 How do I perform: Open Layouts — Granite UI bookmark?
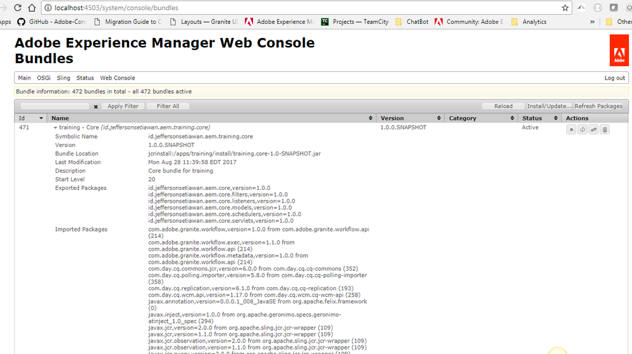point(204,21)
